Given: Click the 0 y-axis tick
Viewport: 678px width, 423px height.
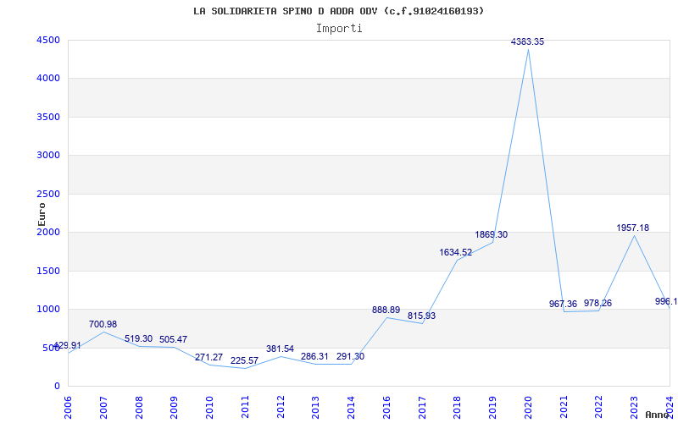Looking at the screenshot, I should (57, 387).
